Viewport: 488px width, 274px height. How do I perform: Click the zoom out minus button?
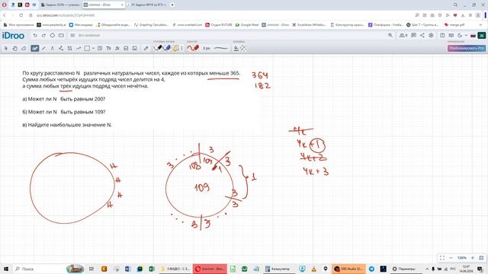pyautogui.click(x=451, y=258)
